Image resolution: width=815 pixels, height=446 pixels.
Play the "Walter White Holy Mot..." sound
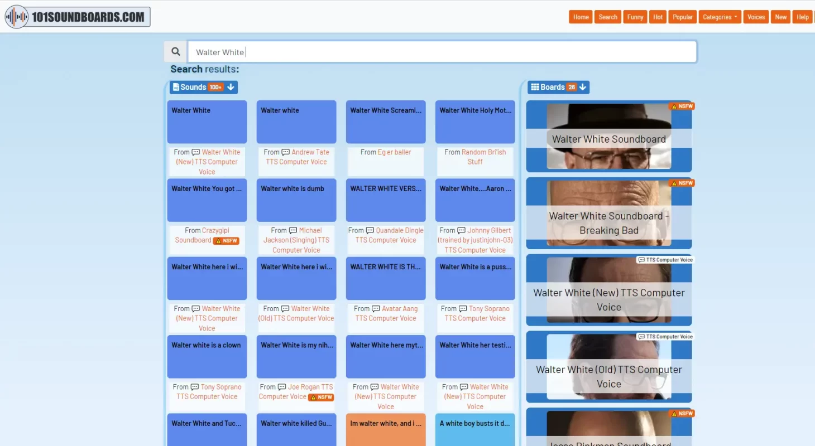pyautogui.click(x=475, y=122)
